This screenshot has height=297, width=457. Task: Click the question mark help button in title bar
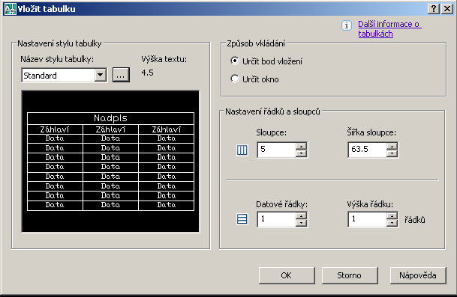coord(434,9)
